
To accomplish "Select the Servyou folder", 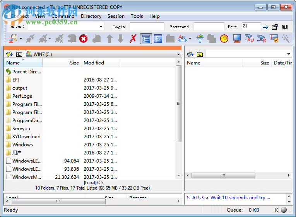I will tap(18, 129).
